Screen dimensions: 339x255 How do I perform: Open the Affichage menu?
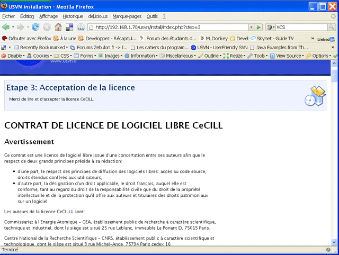[48, 16]
